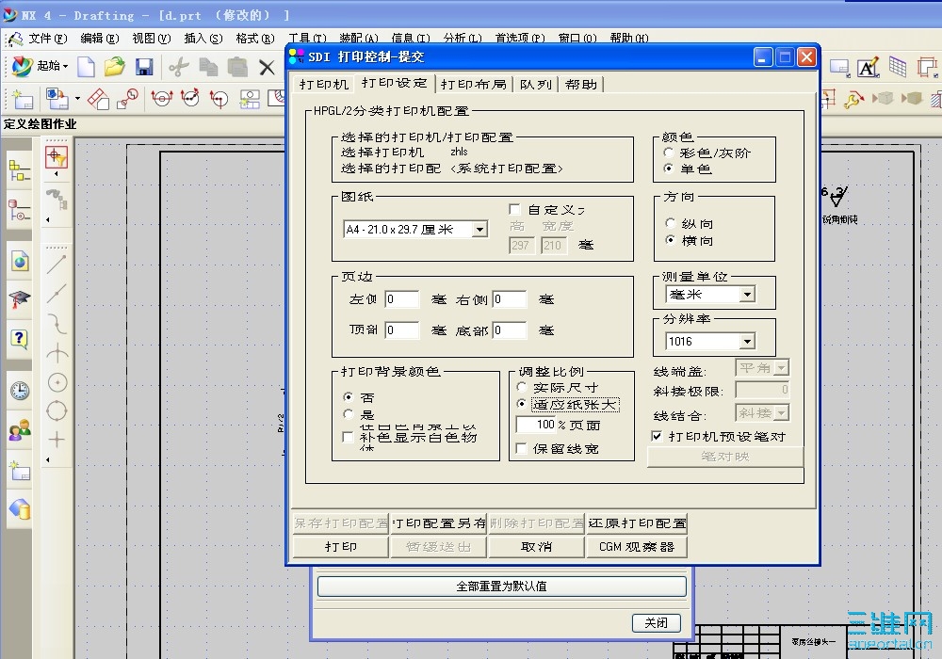This screenshot has height=659, width=942.
Task: Click the Projected View icon
Action: [x=99, y=99]
